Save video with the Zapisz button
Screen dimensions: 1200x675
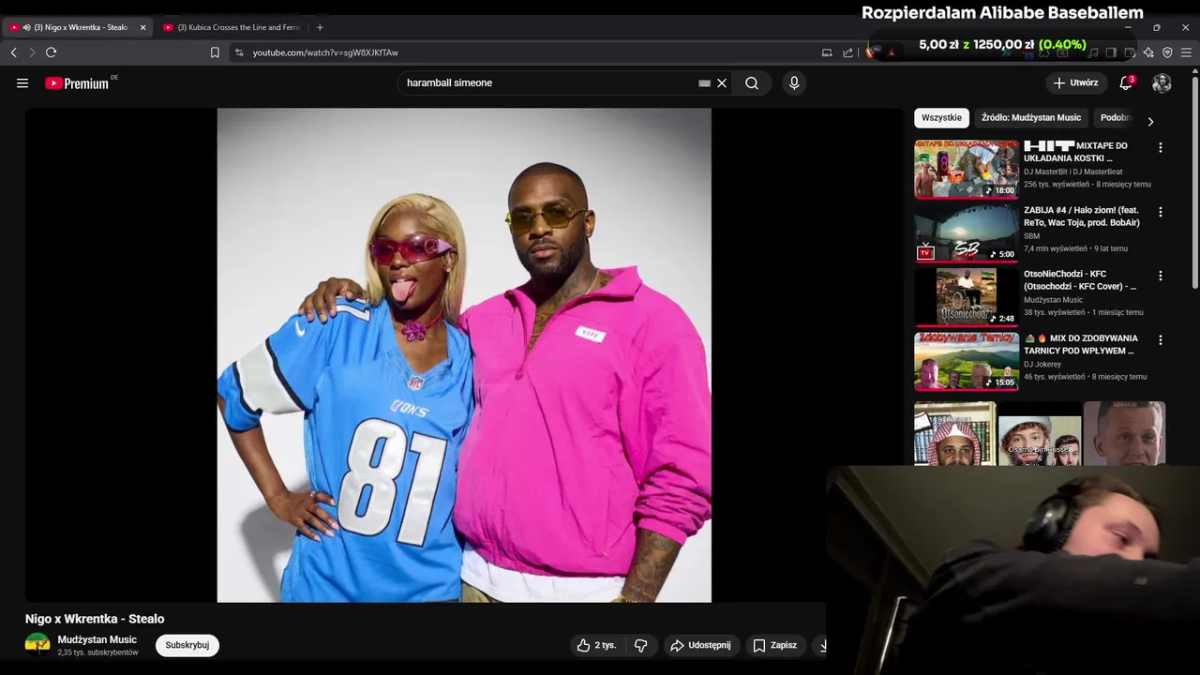(x=775, y=645)
